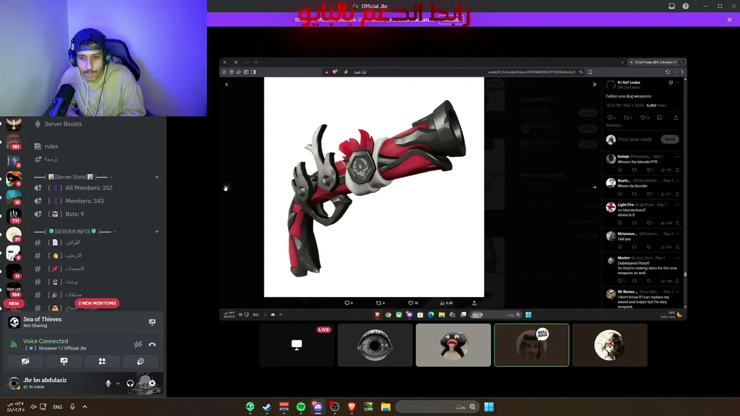This screenshot has height=416, width=740.
Task: Dismiss the purple Streamer Mode banner
Action: [x=730, y=20]
